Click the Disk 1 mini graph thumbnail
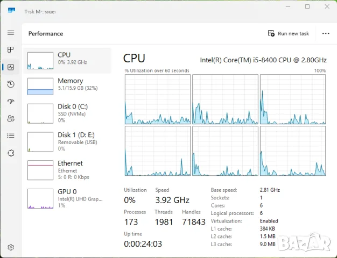Image resolution: width=337 pixels, height=258 pixels. pyautogui.click(x=40, y=142)
